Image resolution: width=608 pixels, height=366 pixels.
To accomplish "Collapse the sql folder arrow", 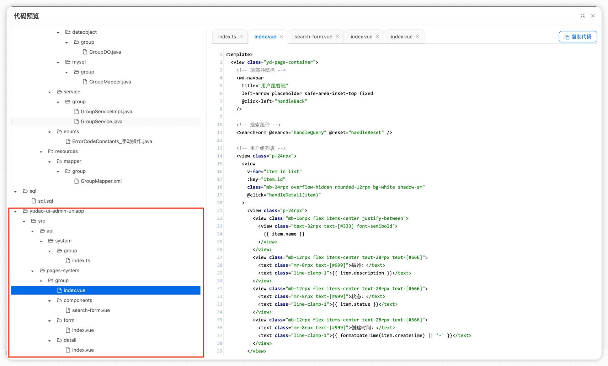I will coord(15,191).
